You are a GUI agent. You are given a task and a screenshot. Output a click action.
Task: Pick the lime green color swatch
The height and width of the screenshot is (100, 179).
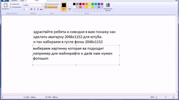point(93,7)
